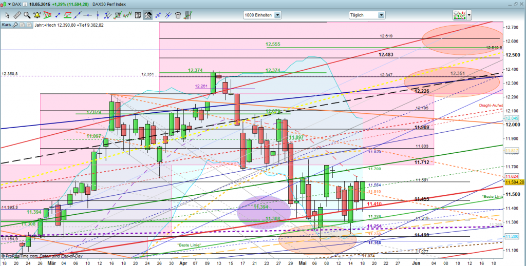The height and width of the screenshot is (266, 526).
Task: Click the Apr month label on time axis
Action: pyautogui.click(x=182, y=263)
